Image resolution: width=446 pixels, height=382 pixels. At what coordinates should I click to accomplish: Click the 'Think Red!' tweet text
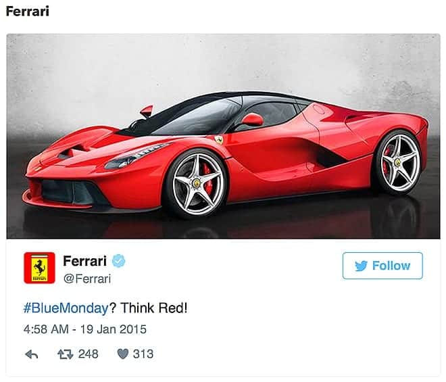154,308
